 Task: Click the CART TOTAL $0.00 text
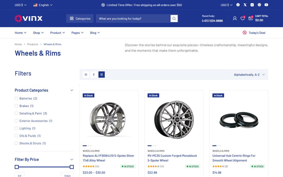262,18
